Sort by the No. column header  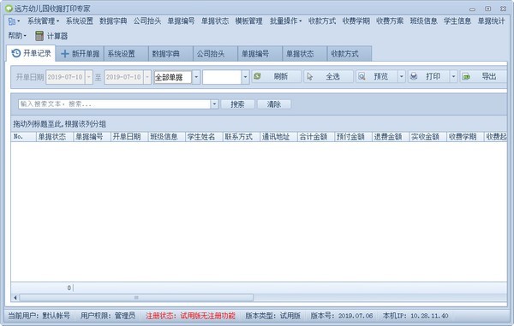[x=24, y=137]
